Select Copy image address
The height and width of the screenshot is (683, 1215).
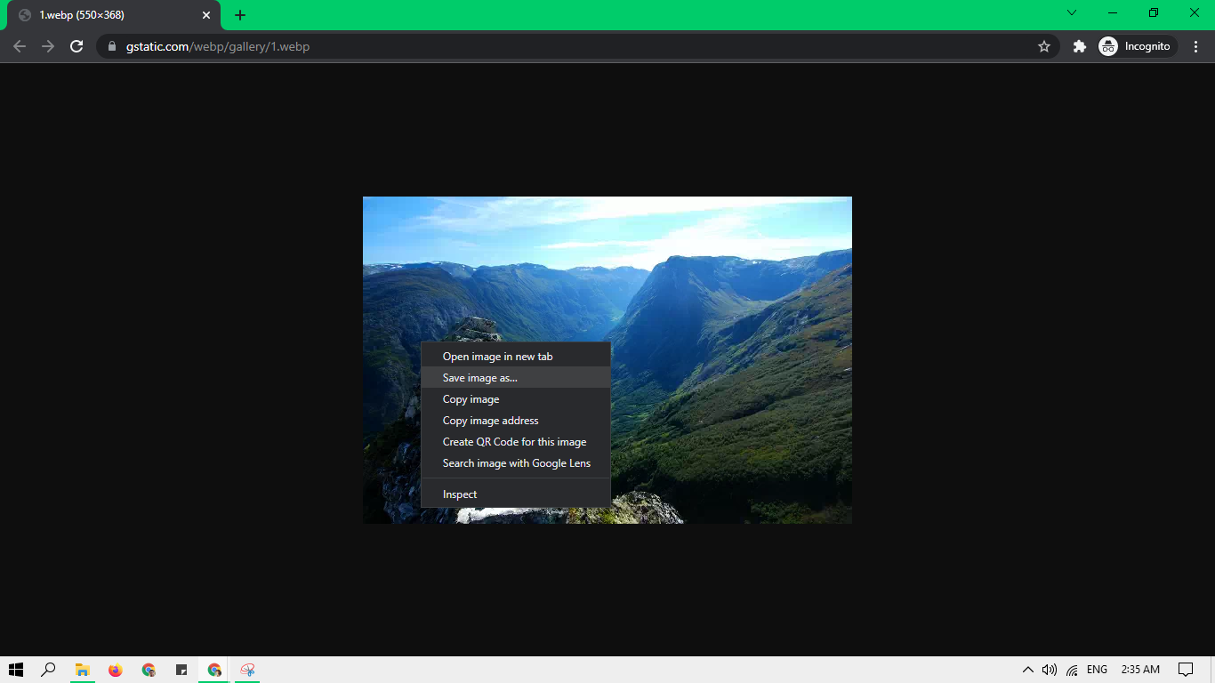click(516, 421)
